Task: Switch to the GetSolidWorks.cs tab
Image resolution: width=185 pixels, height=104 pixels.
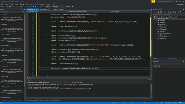Action: [44, 10]
